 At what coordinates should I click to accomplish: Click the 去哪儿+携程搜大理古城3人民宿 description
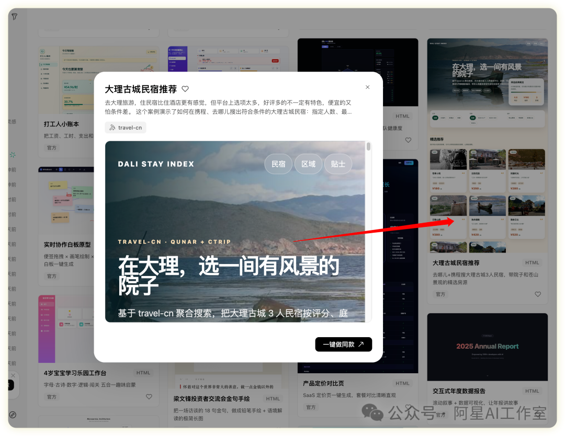pos(485,278)
